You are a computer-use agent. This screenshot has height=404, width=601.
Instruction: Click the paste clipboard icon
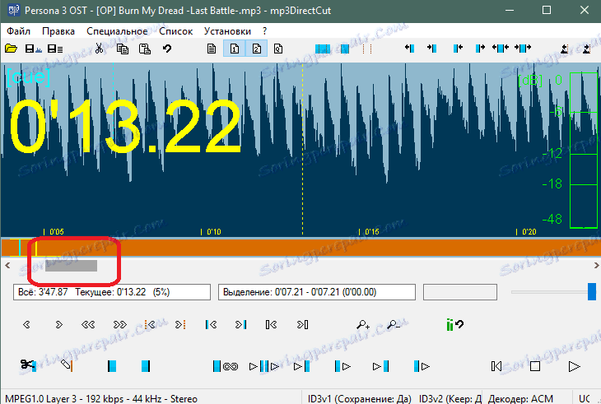pos(145,49)
